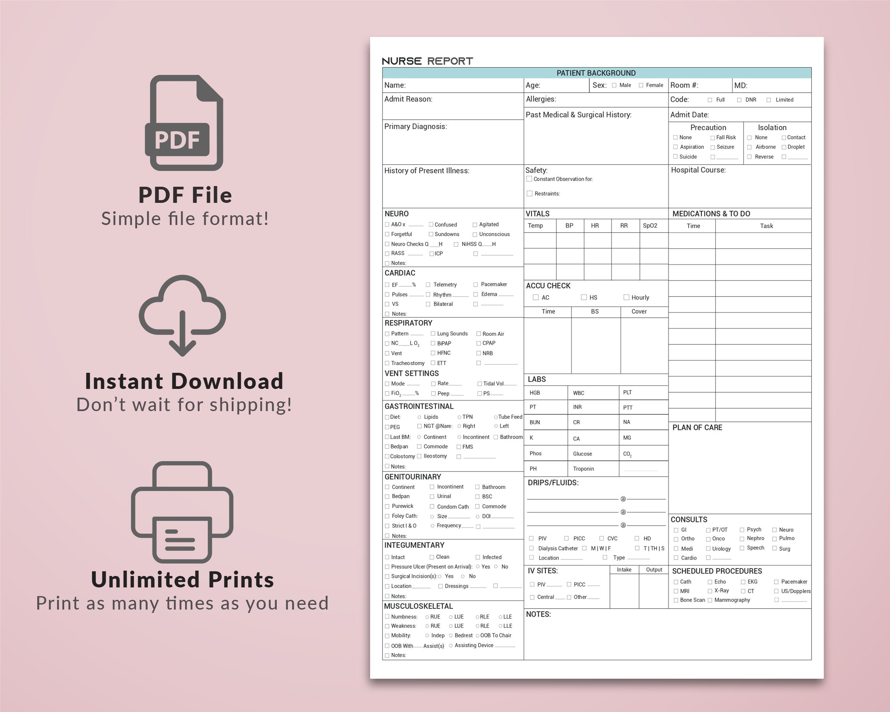Check MRI under Scheduled Procedures
This screenshot has width=890, height=712.
[676, 591]
